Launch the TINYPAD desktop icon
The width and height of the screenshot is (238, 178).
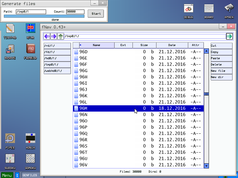click(x=10, y=29)
